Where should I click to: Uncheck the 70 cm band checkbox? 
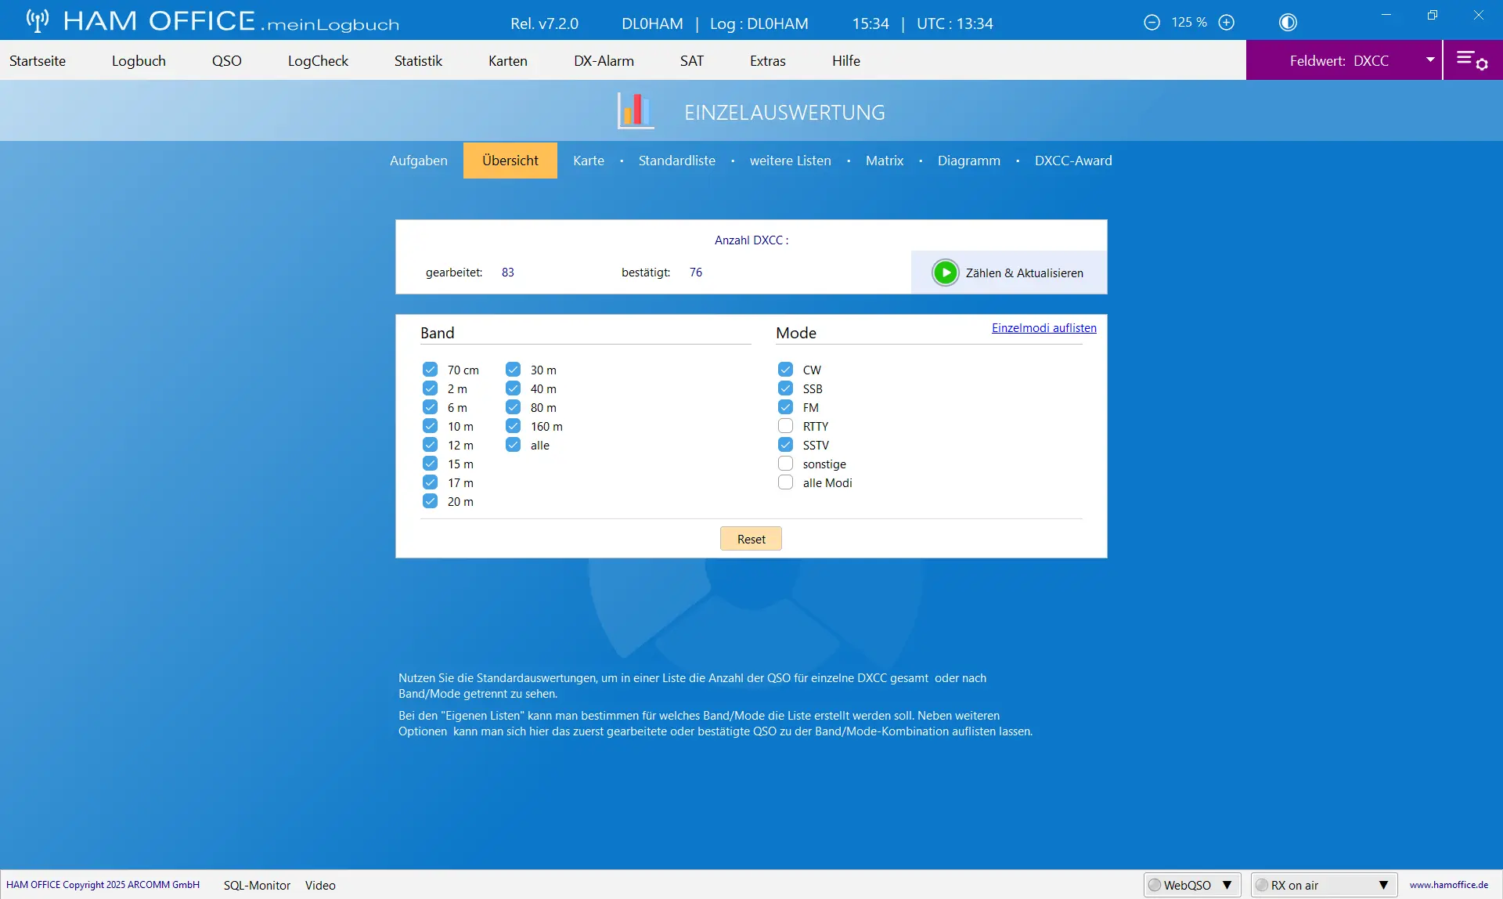(x=430, y=370)
